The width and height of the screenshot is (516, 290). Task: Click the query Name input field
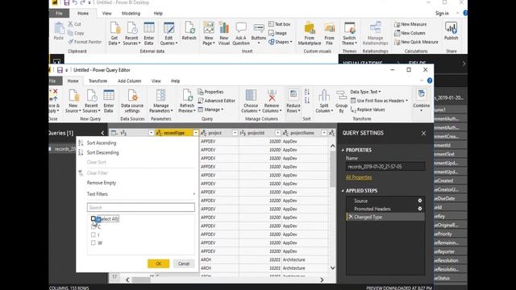tap(385, 167)
